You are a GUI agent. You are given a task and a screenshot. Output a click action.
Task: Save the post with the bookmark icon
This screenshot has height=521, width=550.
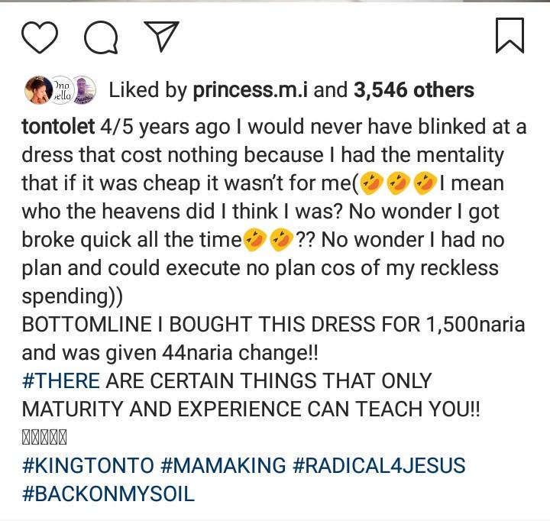510,36
